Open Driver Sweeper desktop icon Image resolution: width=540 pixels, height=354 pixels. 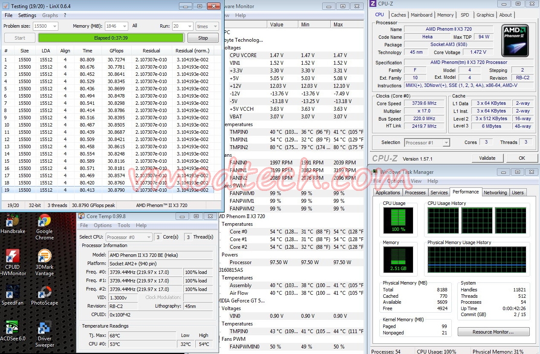point(44,334)
